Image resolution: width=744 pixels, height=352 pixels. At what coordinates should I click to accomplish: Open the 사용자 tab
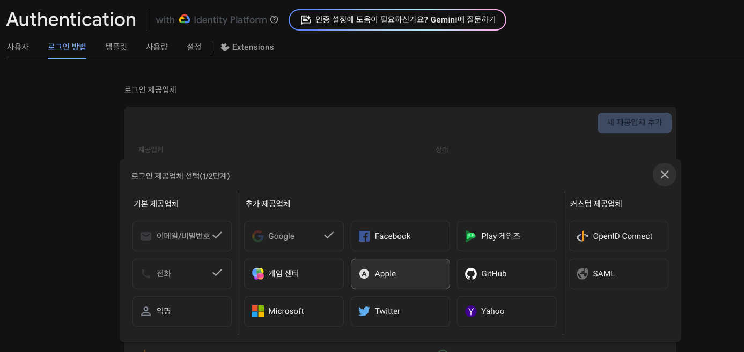point(18,47)
